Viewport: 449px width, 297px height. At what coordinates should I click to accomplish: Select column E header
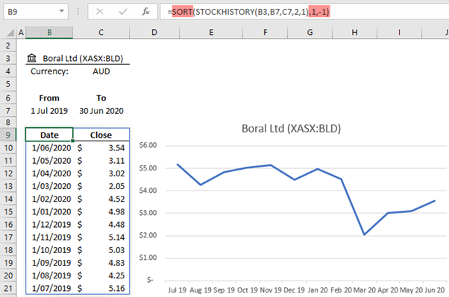click(x=211, y=33)
